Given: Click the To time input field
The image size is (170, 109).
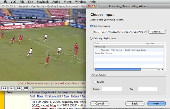Looking at the screenshot, I should point(148,89).
